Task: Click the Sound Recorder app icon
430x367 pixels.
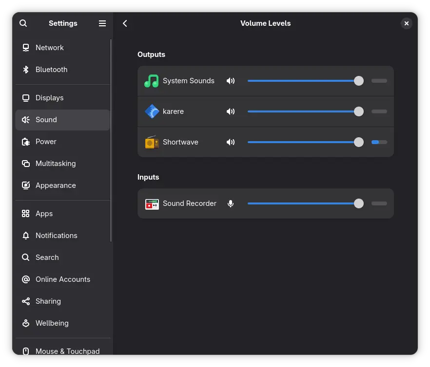Action: 152,203
